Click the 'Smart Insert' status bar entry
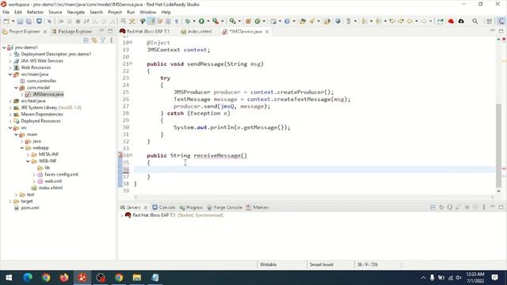This screenshot has height=285, width=507. (321, 264)
